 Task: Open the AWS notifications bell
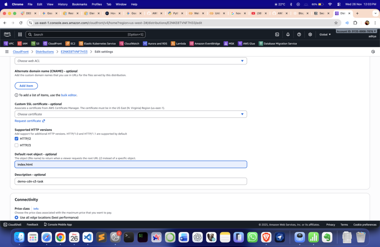288,34
